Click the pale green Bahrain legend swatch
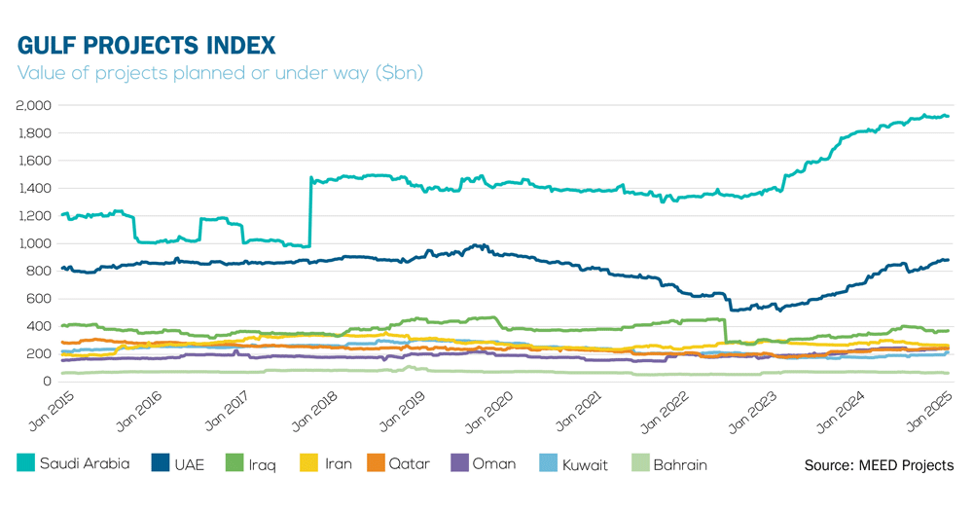This screenshot has height=513, width=973. click(x=641, y=464)
